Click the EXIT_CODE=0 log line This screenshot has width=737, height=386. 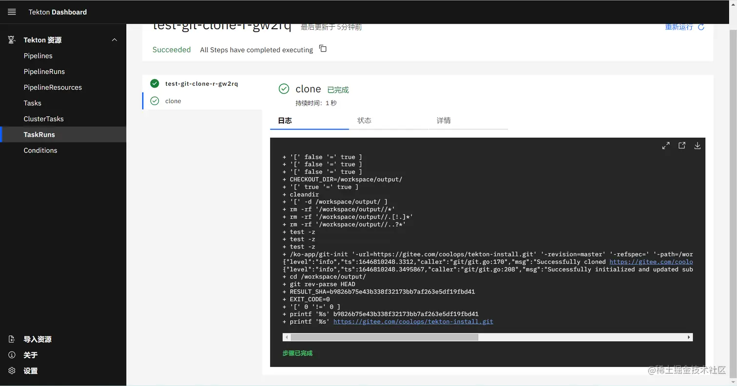pyautogui.click(x=306, y=299)
